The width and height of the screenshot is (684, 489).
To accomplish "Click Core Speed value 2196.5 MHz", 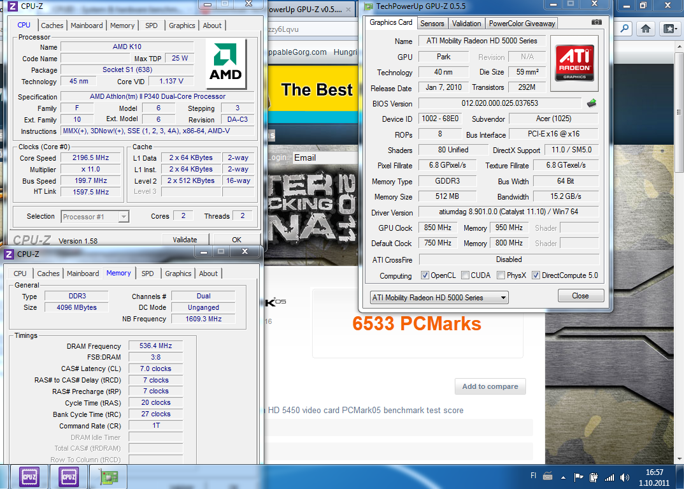I will coord(90,157).
